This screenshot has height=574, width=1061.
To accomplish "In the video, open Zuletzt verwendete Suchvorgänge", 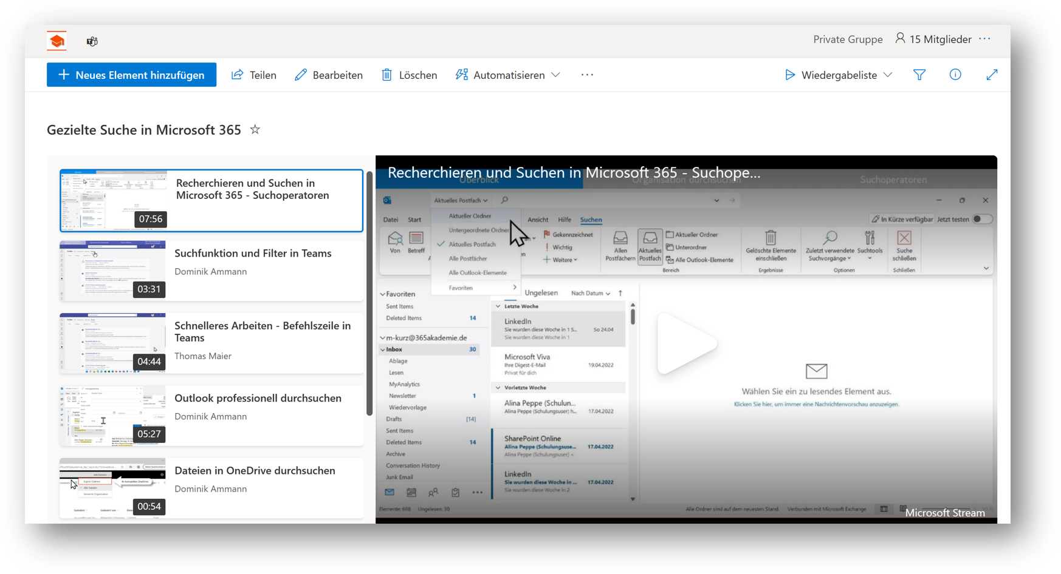I will click(830, 246).
